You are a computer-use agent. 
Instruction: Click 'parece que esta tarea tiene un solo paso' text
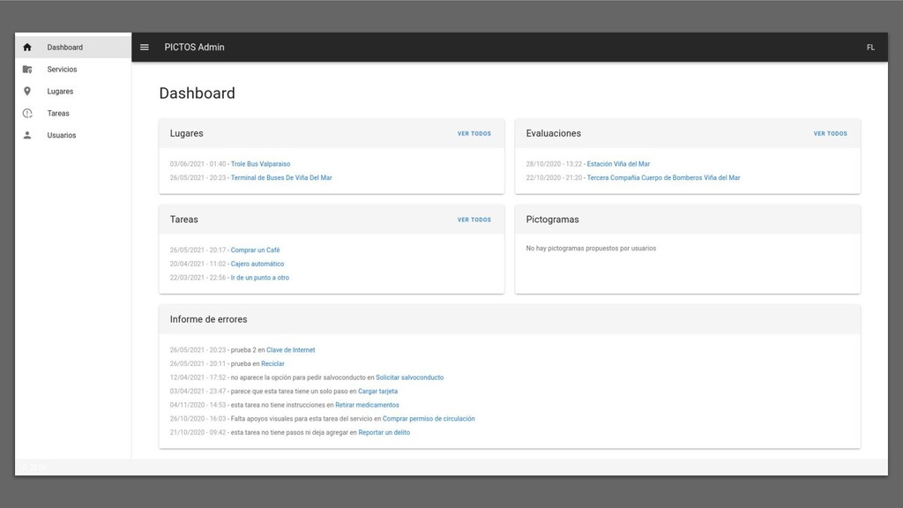pyautogui.click(x=289, y=392)
